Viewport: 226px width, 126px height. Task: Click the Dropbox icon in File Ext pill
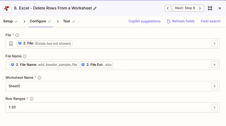[83, 65]
